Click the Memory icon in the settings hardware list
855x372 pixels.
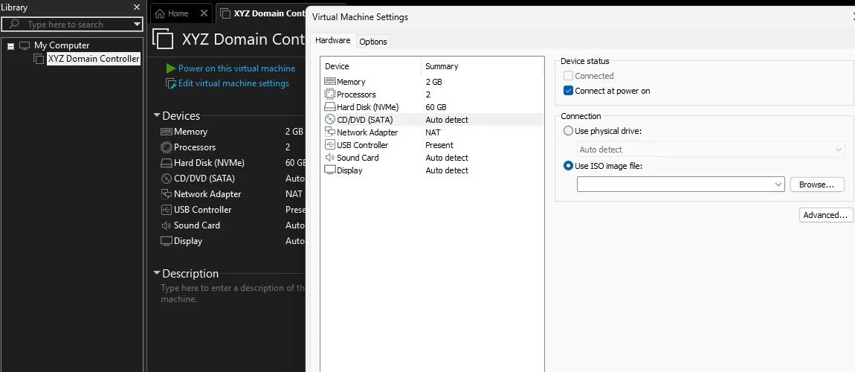click(x=330, y=82)
